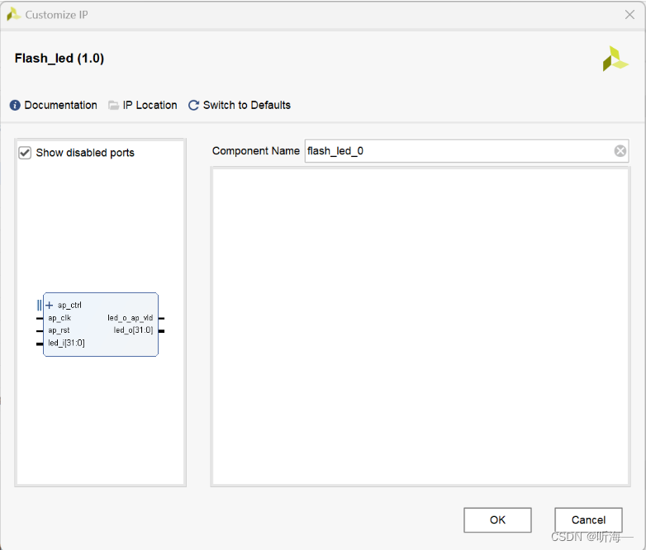Select the led_o_ap_vld port label
The image size is (646, 550).
tap(131, 318)
